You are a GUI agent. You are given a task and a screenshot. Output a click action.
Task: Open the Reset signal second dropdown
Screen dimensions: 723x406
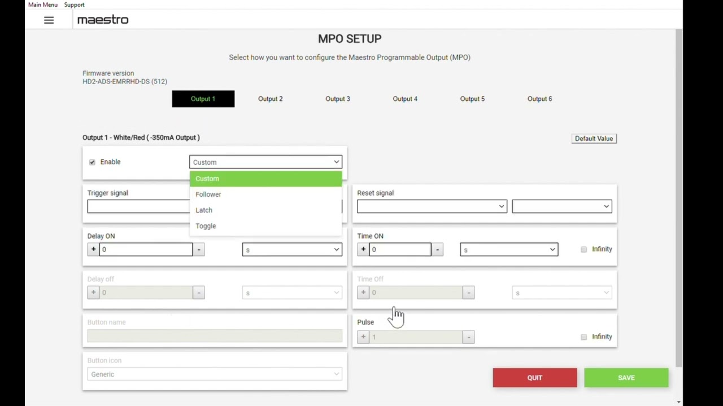click(561, 206)
